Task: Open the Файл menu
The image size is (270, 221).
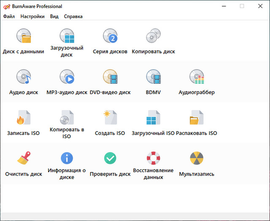Action: pyautogui.click(x=9, y=16)
